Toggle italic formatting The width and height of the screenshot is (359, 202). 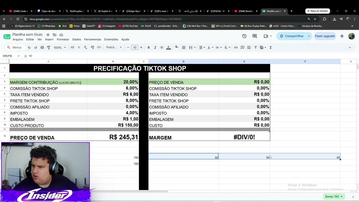(x=155, y=47)
